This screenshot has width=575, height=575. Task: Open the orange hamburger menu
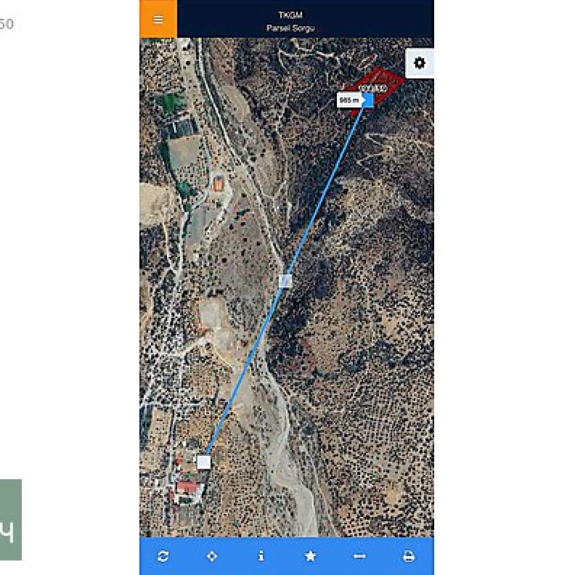tap(158, 19)
